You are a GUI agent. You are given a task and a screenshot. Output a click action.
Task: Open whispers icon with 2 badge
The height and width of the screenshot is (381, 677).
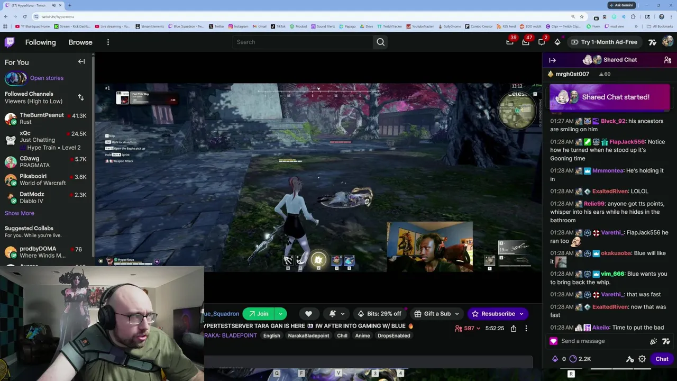(542, 42)
